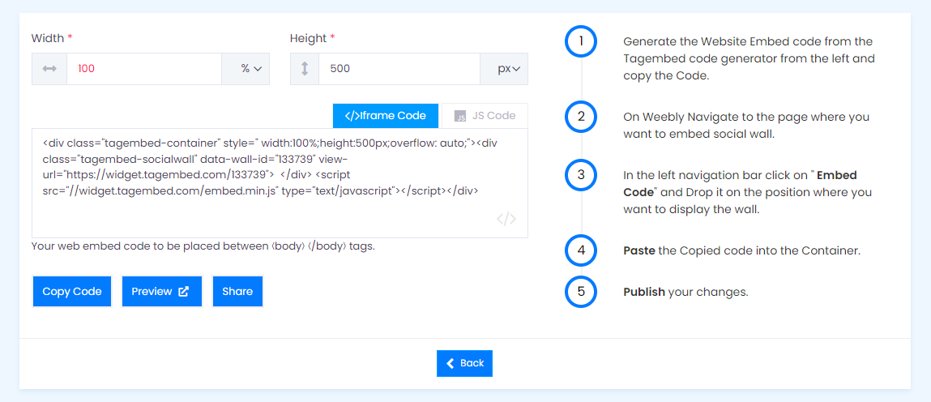Click the instruction 'On Weebly Navigate to the page'
931x402 pixels.
point(745,126)
